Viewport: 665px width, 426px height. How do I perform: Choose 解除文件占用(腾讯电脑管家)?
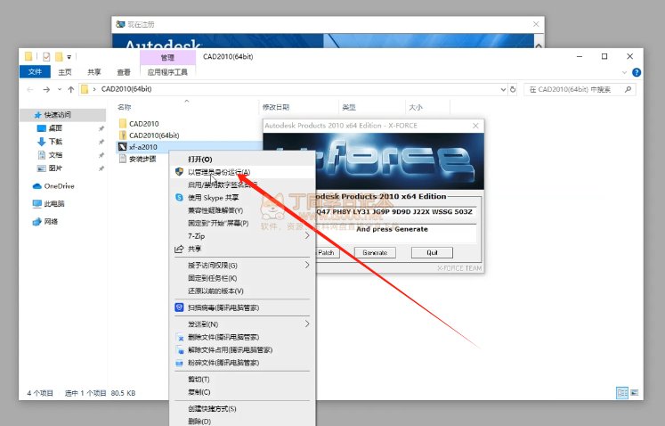pos(242,350)
